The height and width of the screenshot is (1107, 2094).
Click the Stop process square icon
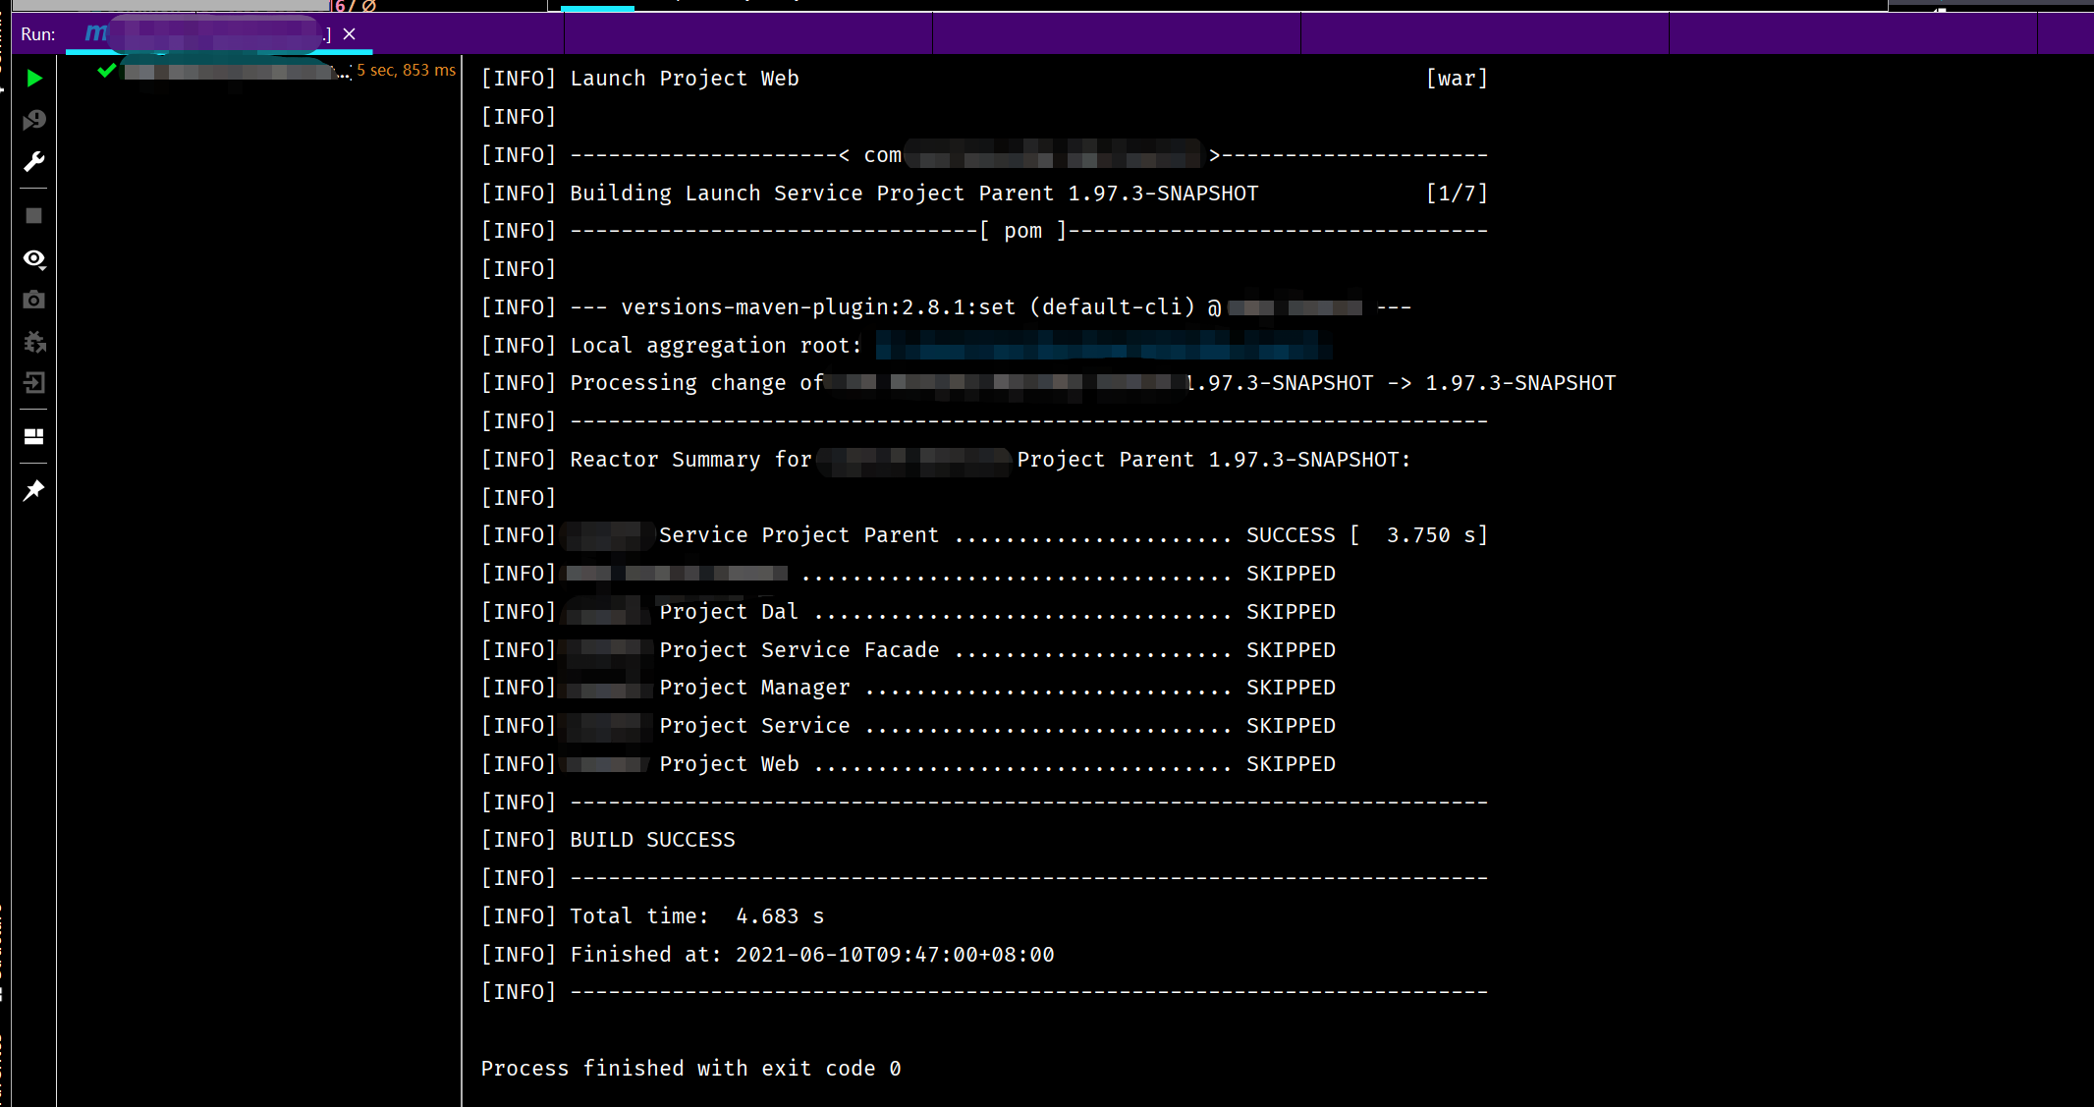click(34, 216)
